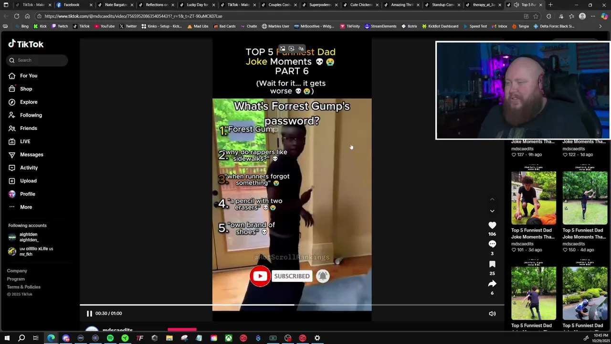The height and width of the screenshot is (344, 611).
Task: Open the black-shirt video thumbnail with 101 likes
Action: click(x=534, y=198)
